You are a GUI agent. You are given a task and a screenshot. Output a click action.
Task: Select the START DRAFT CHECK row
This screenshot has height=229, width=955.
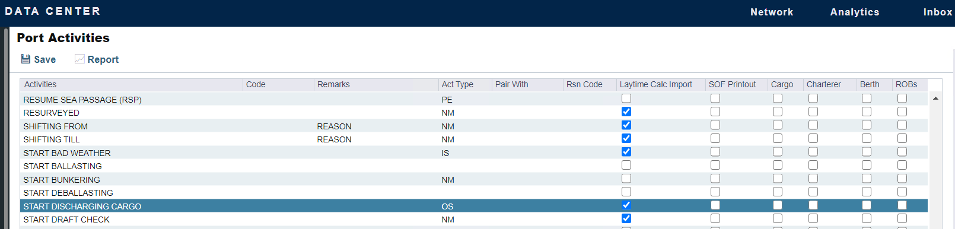[474, 220]
